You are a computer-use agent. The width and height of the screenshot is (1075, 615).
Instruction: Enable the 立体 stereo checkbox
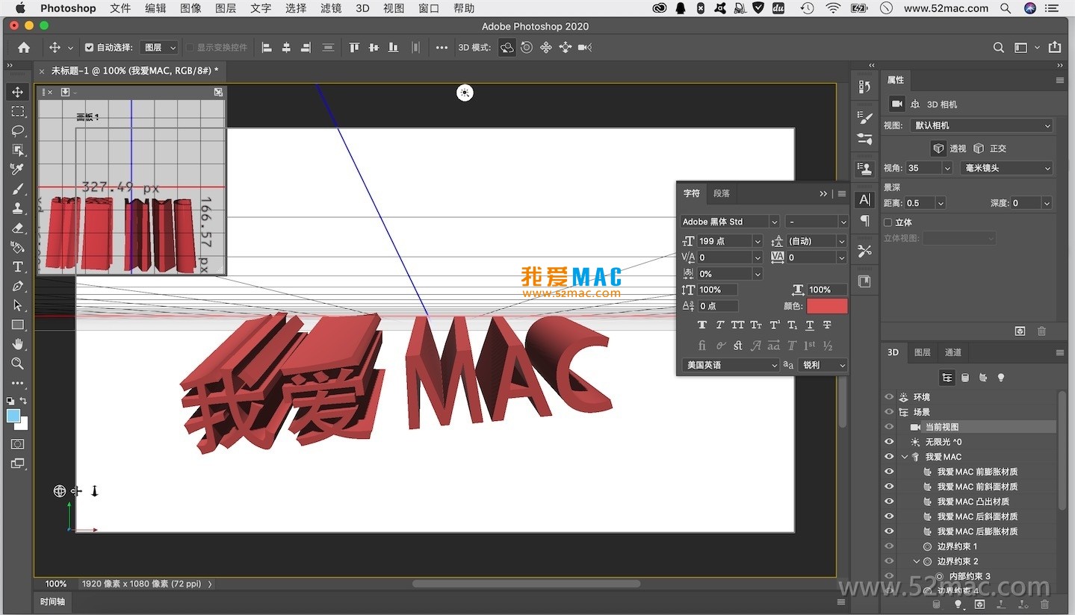point(887,222)
